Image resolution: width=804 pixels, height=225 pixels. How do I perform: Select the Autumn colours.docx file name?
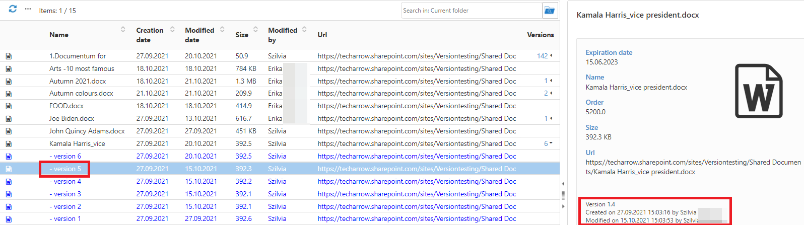point(81,93)
